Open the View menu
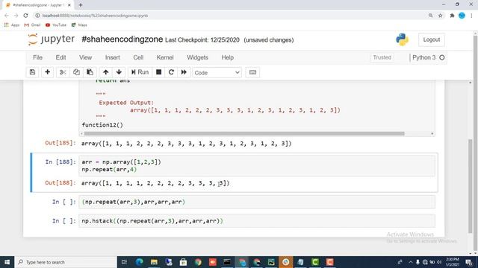Image resolution: width=478 pixels, height=268 pixels. 85,57
